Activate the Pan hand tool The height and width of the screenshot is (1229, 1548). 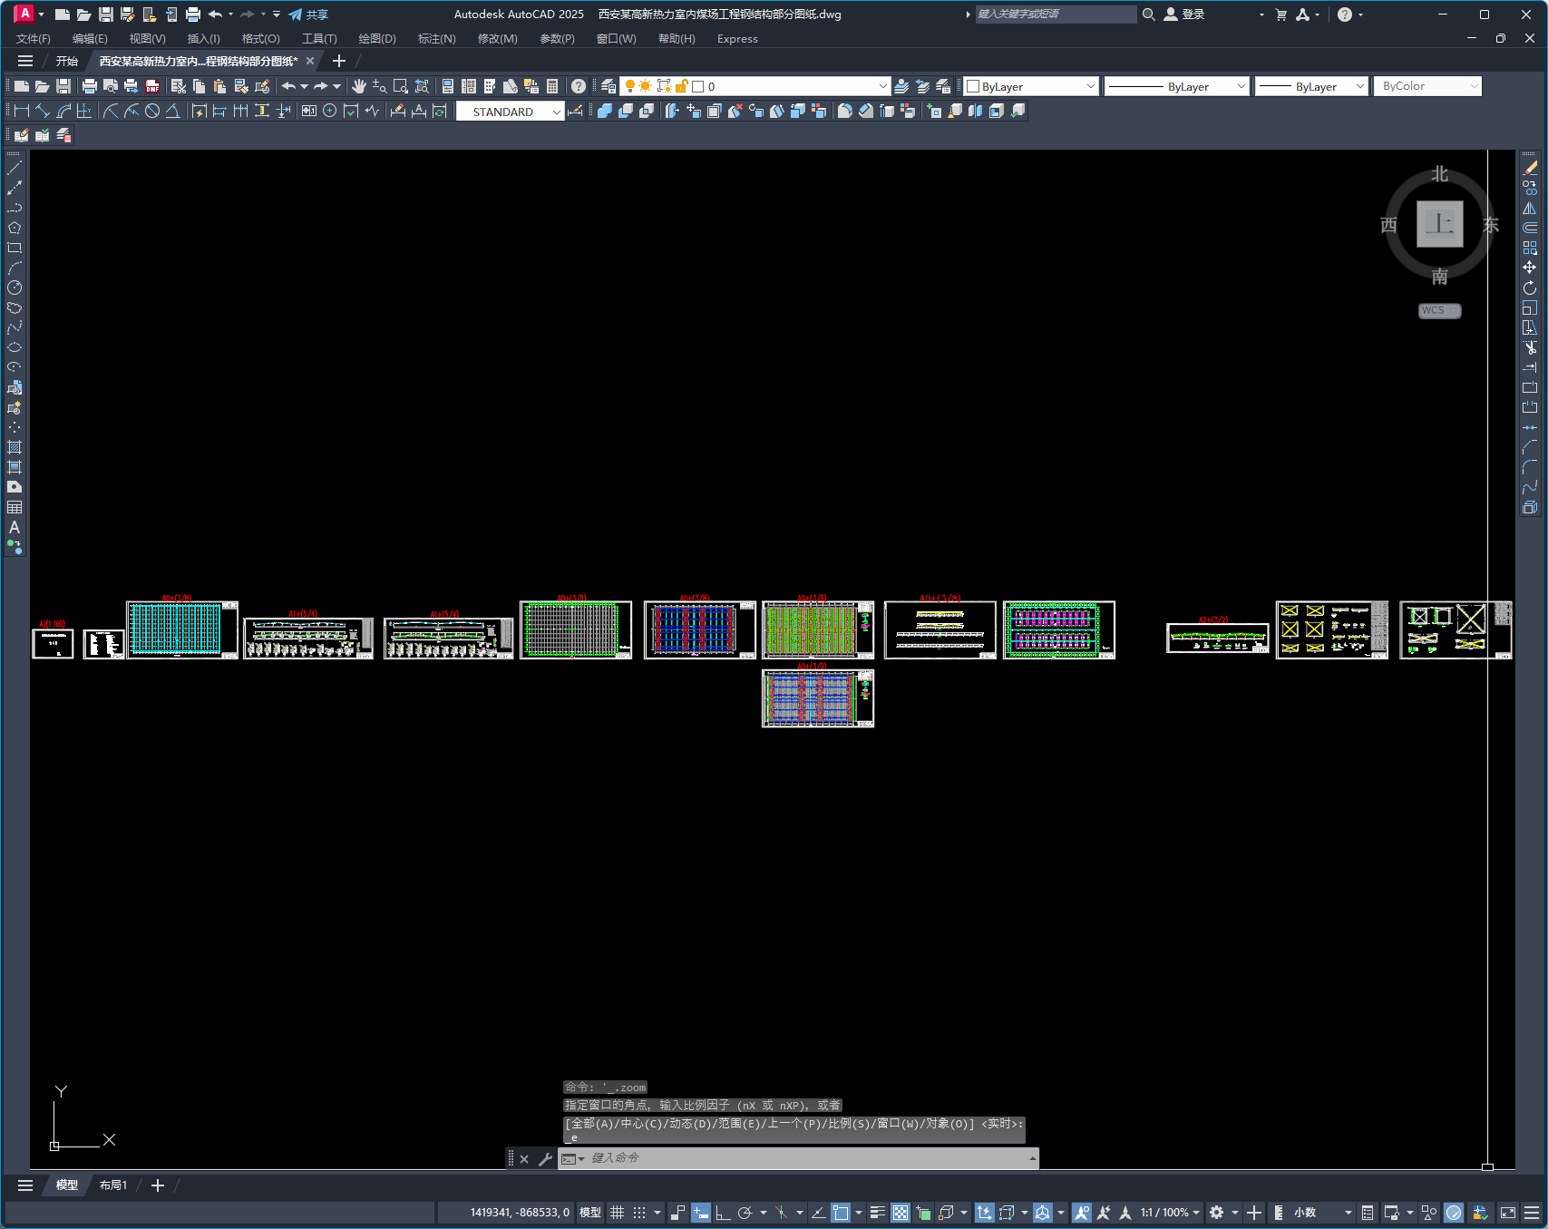(x=359, y=86)
